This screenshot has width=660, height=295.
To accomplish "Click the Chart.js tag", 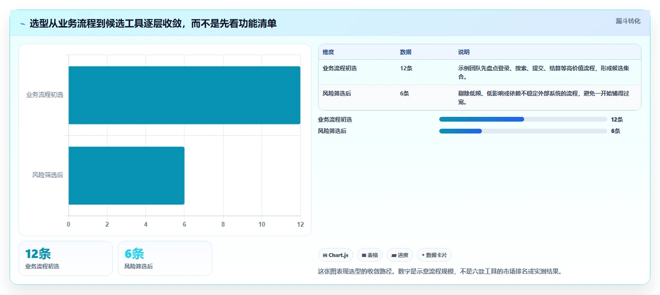I will pos(336,255).
